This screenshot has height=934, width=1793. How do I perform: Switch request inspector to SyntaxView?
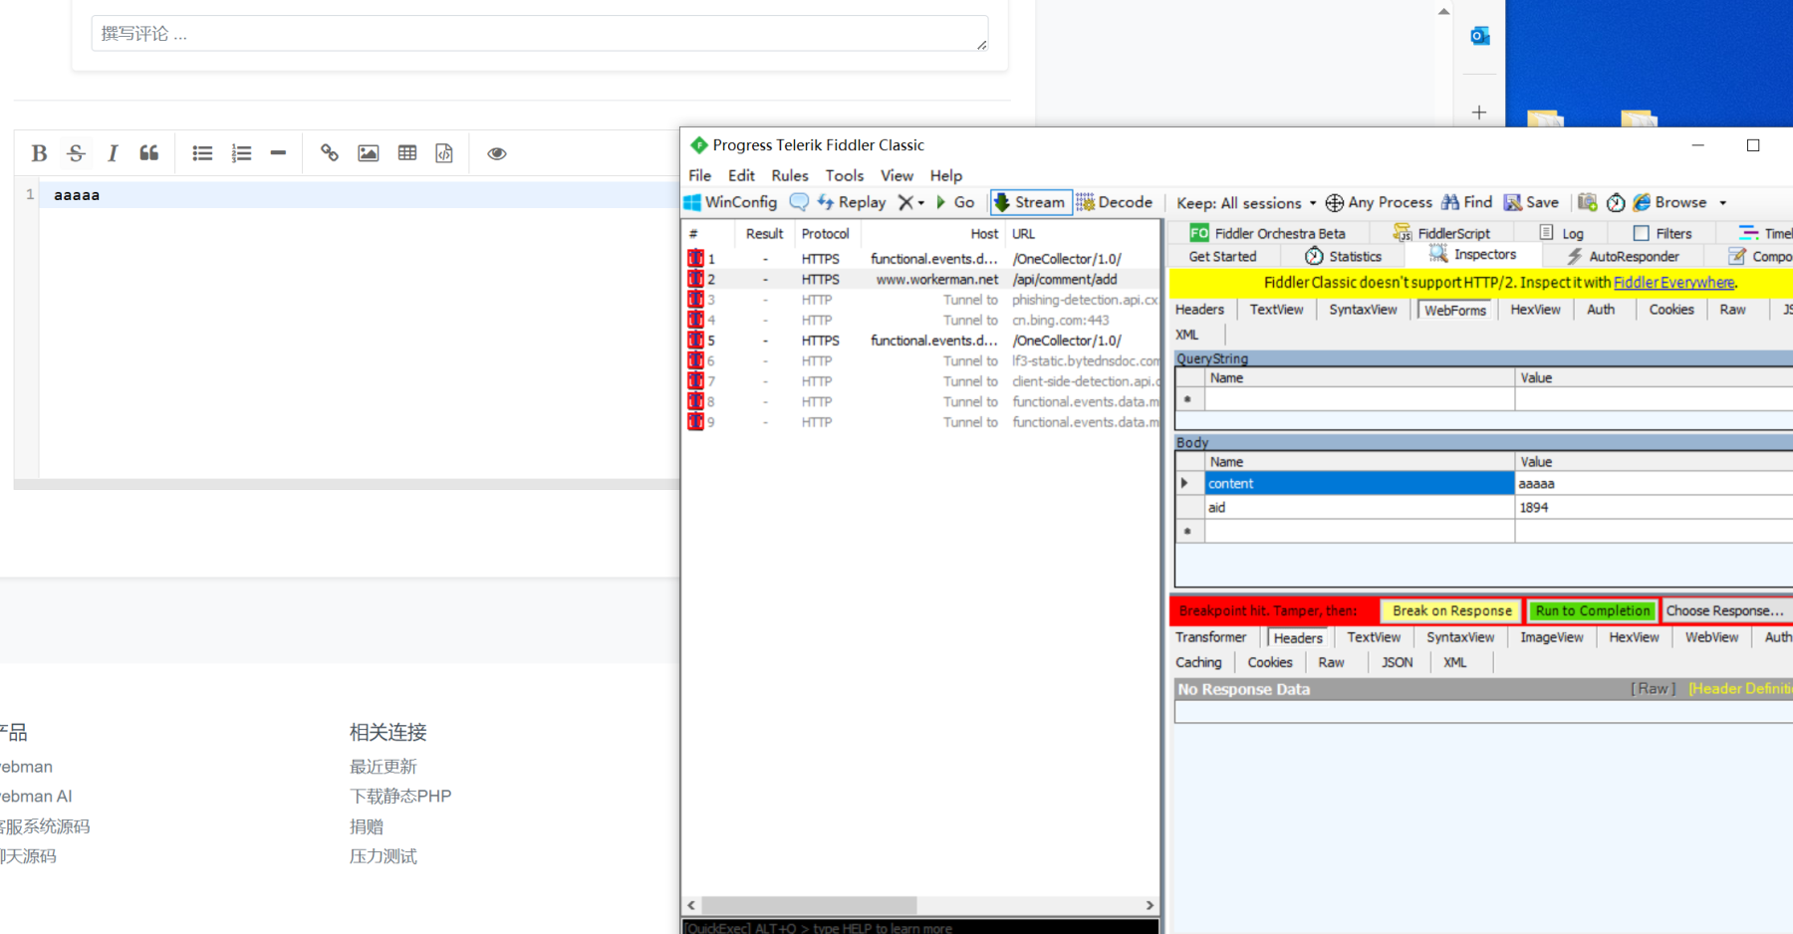point(1363,310)
